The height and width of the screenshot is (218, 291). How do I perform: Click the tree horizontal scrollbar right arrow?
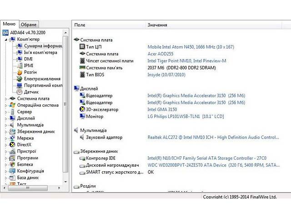pos(59,188)
